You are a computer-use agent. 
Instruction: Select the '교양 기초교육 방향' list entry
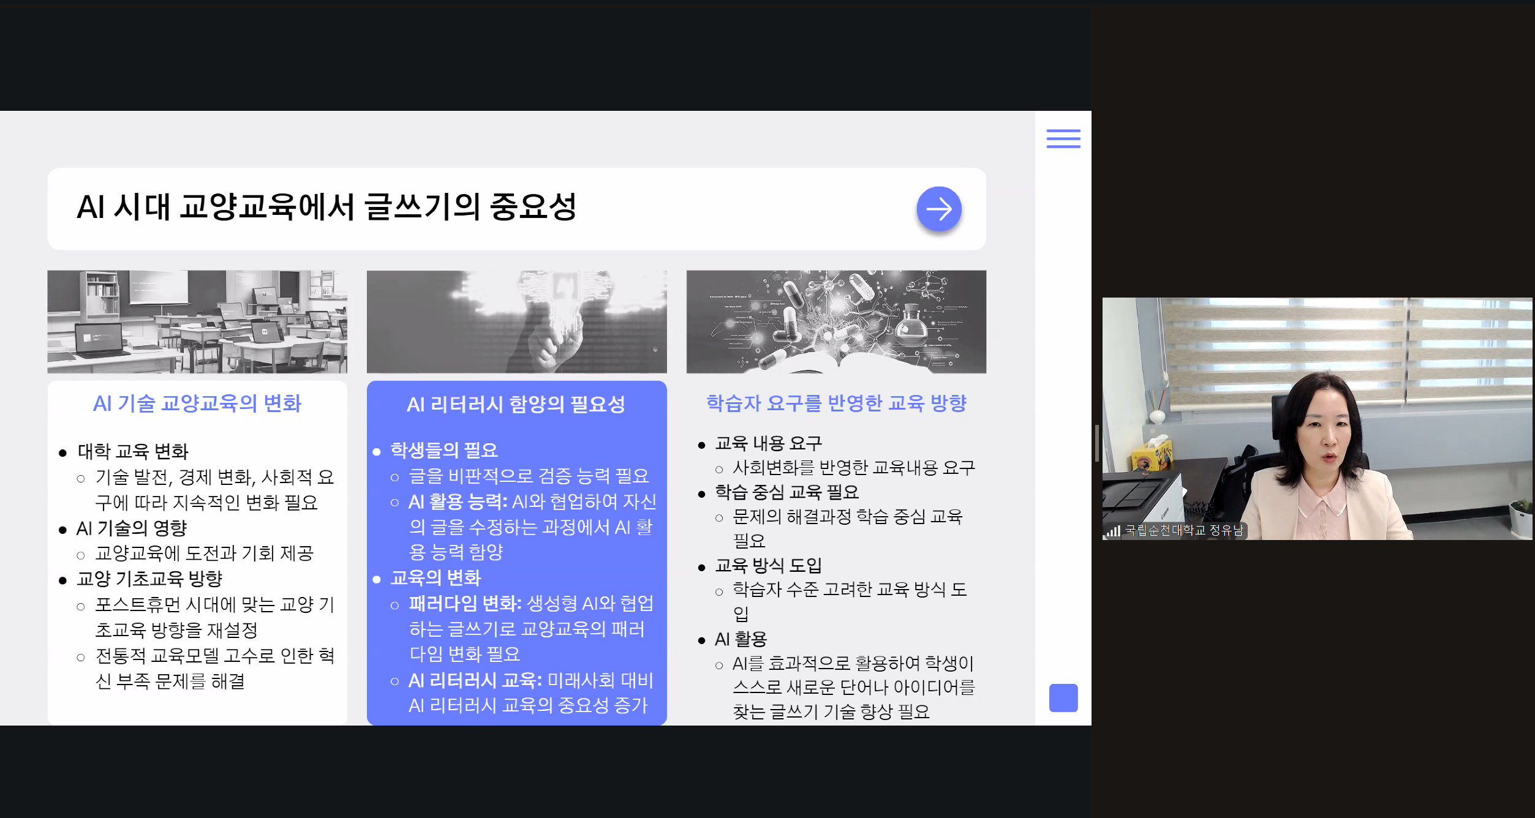[x=151, y=578]
